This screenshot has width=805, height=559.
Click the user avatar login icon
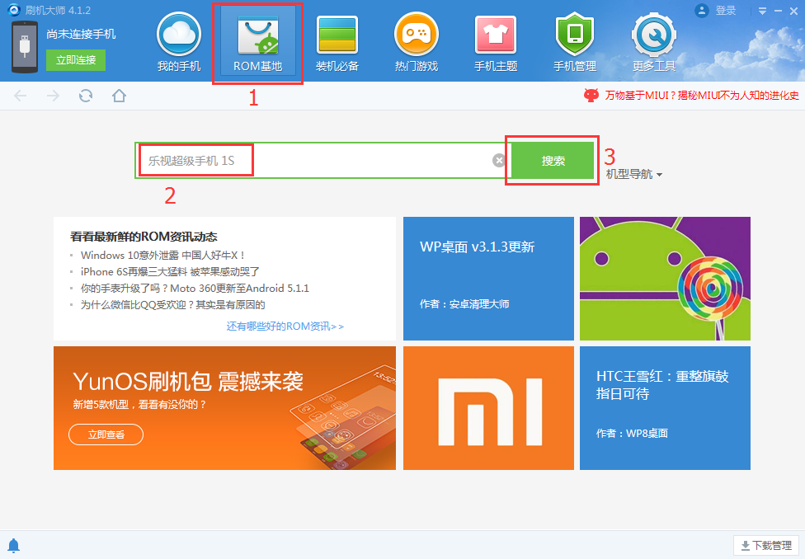pyautogui.click(x=701, y=10)
